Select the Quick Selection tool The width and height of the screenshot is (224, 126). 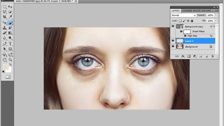(10, 12)
